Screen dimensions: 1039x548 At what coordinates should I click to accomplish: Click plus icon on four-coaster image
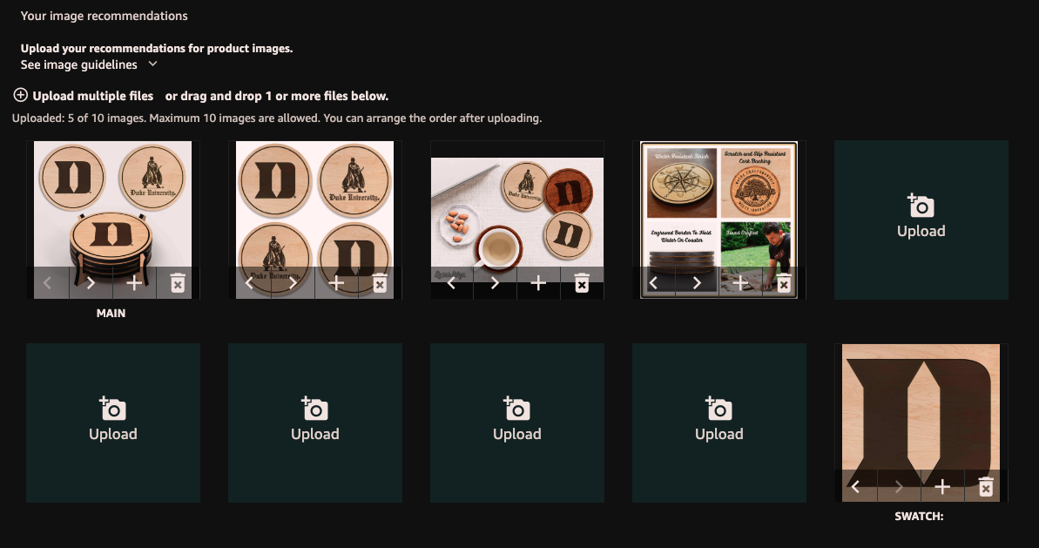coord(337,284)
